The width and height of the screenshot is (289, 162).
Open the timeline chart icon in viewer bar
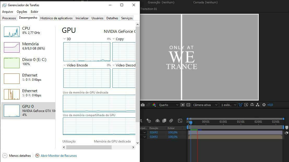pyautogui.click(x=252, y=105)
